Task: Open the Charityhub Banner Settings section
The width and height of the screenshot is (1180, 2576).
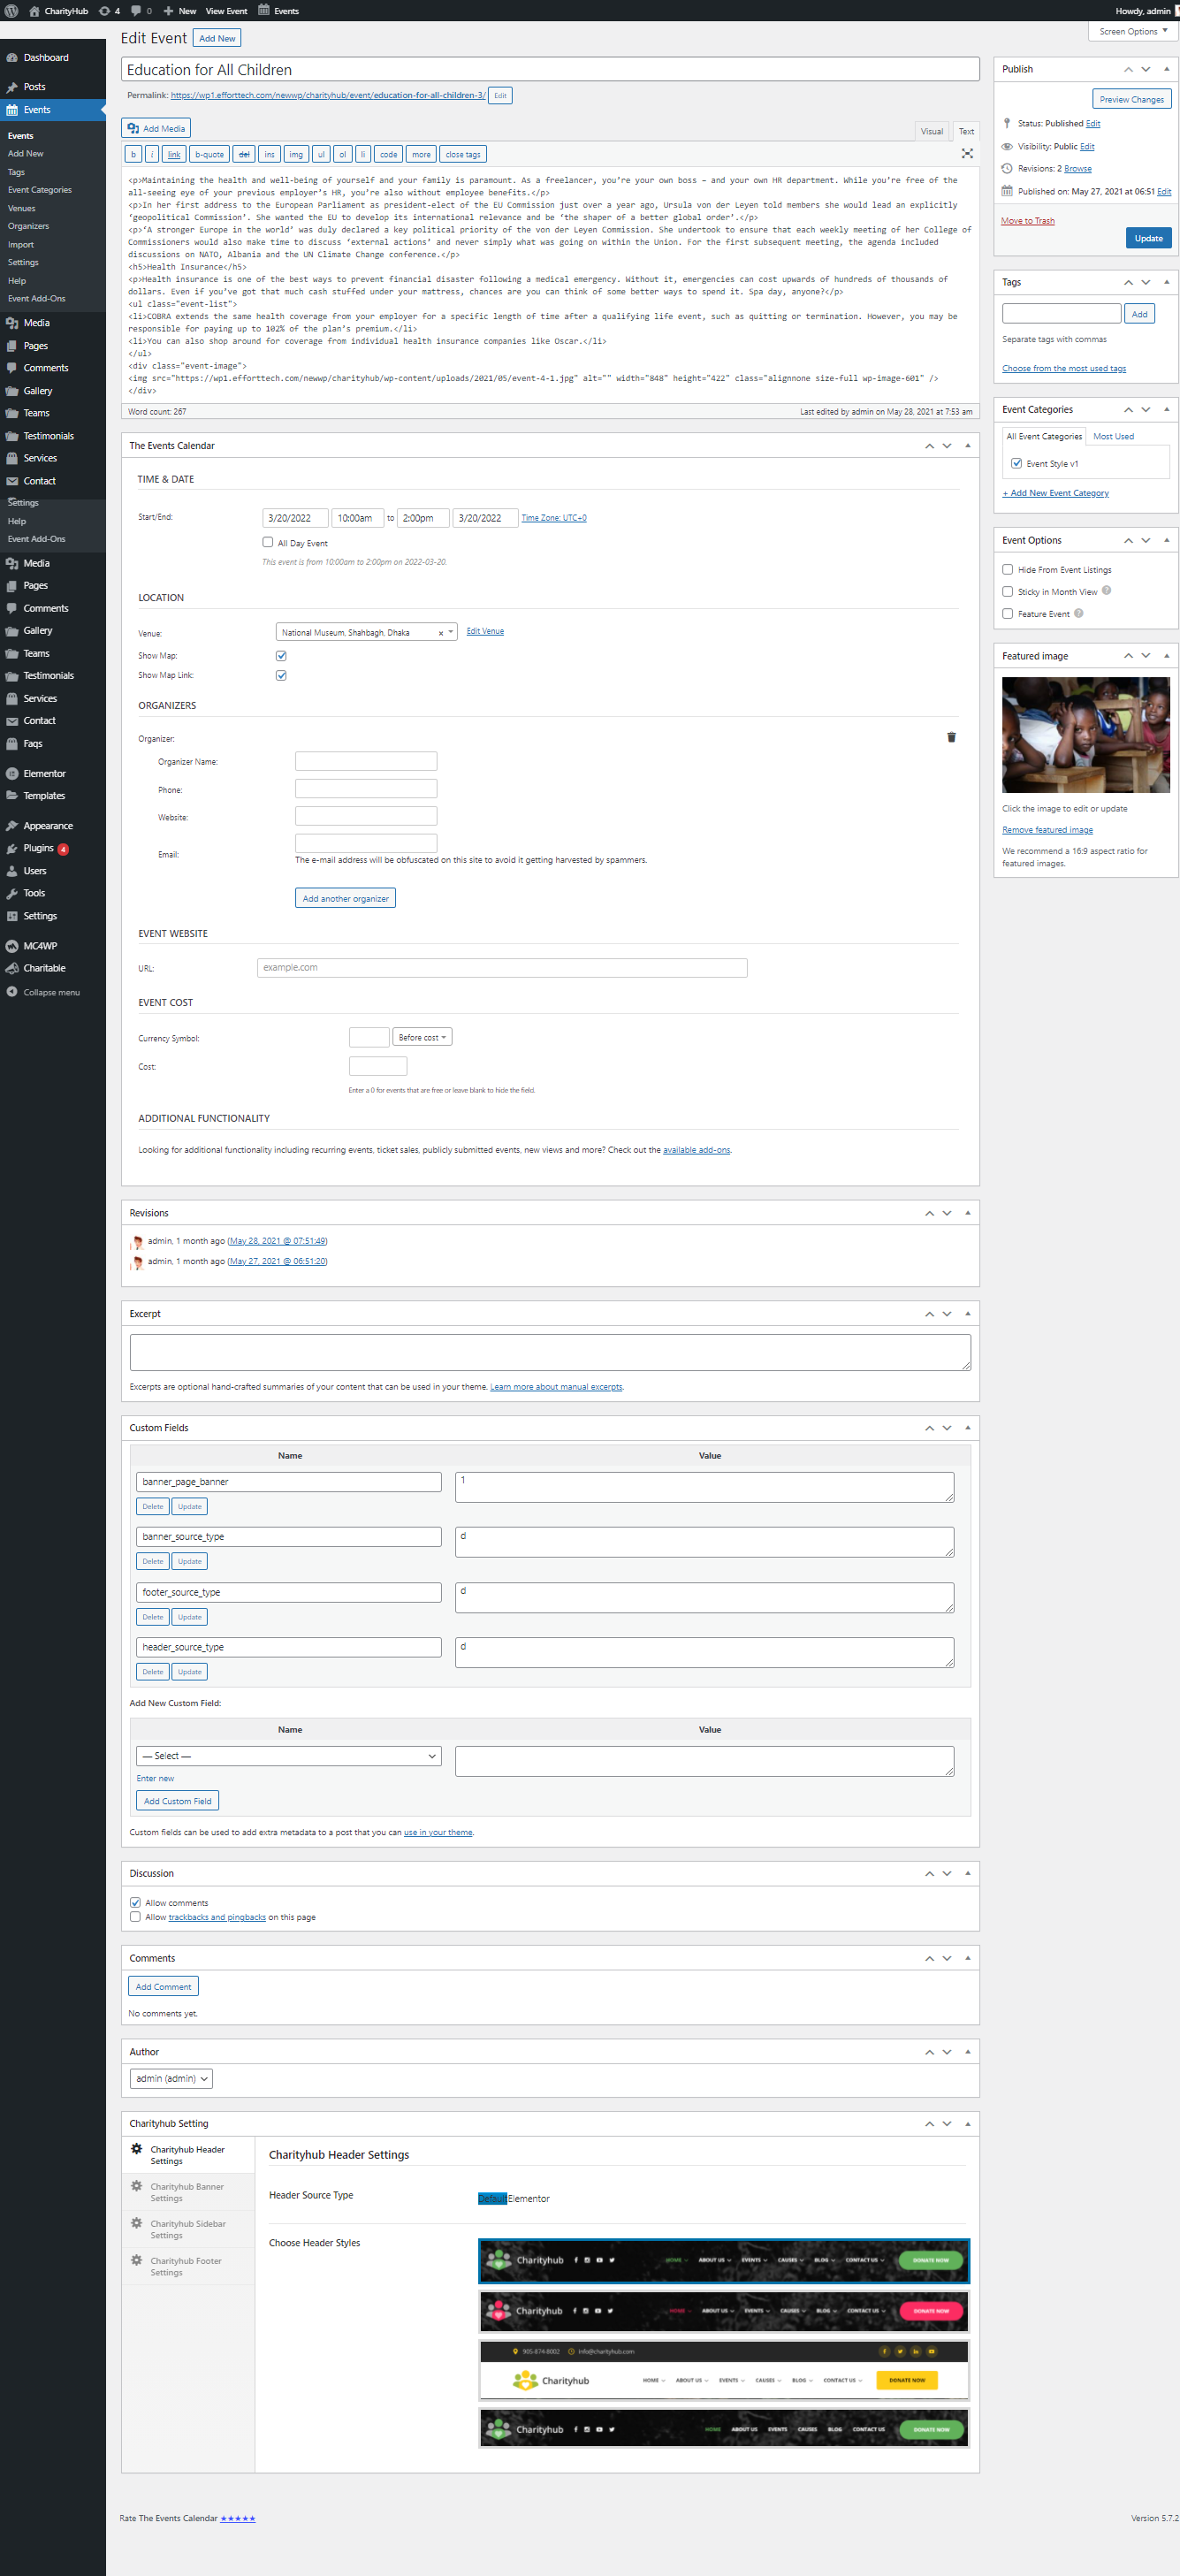Action: coord(187,2192)
